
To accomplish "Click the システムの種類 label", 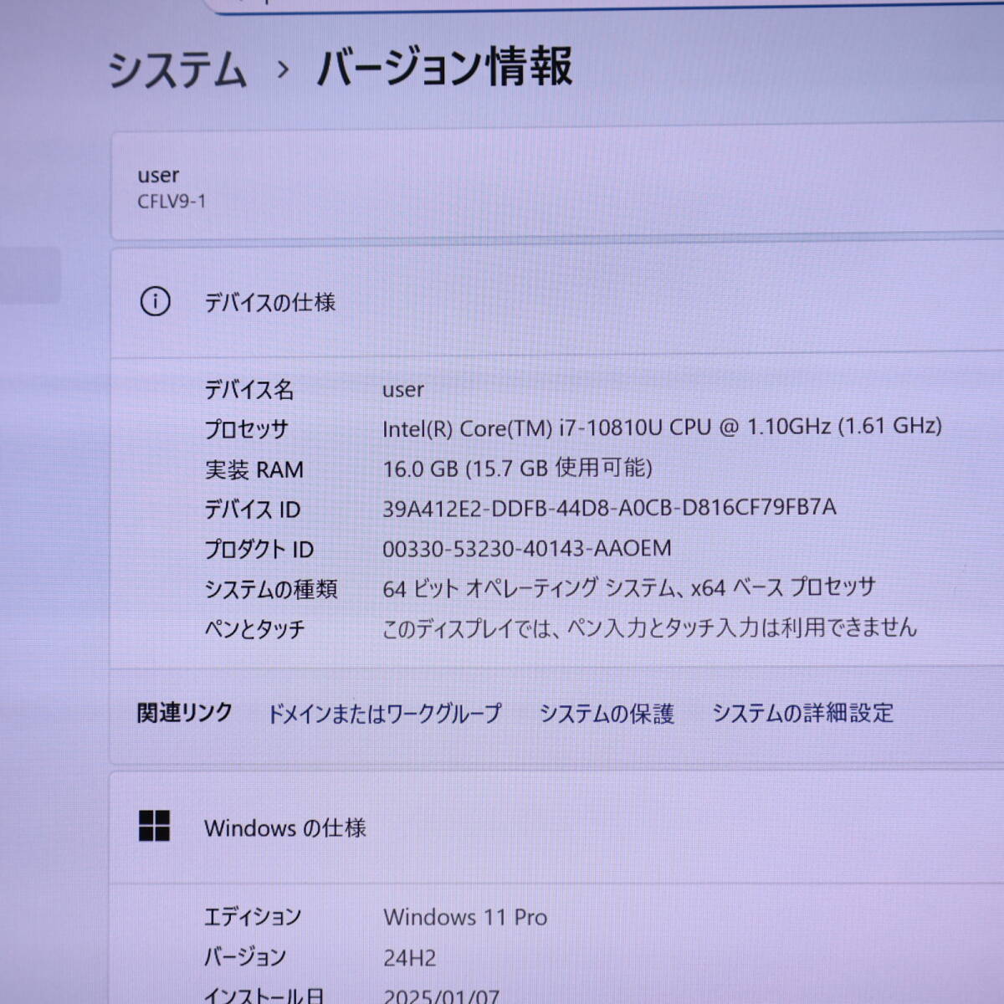I will pos(271,590).
